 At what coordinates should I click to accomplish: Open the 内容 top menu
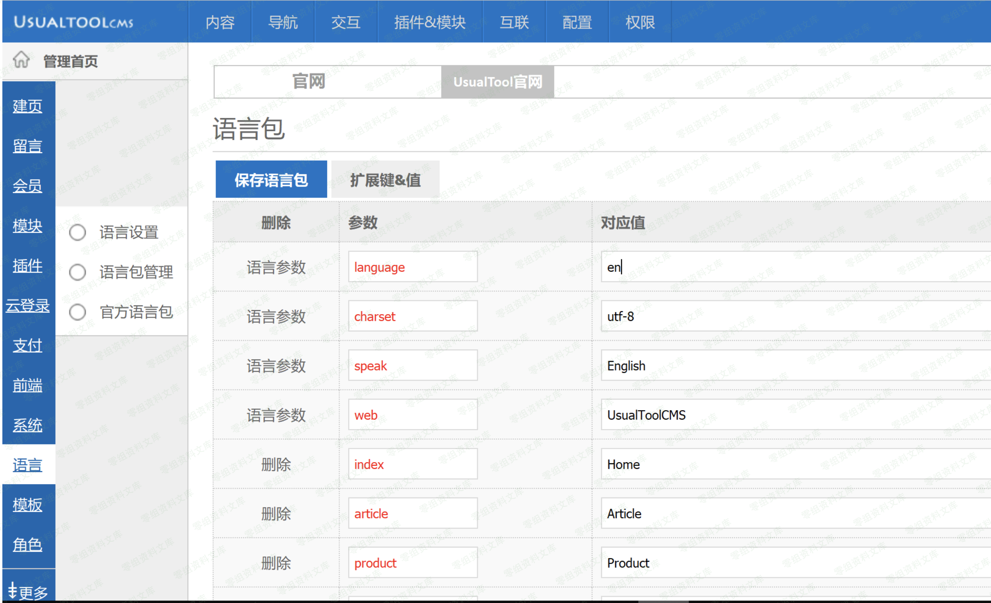pos(220,22)
